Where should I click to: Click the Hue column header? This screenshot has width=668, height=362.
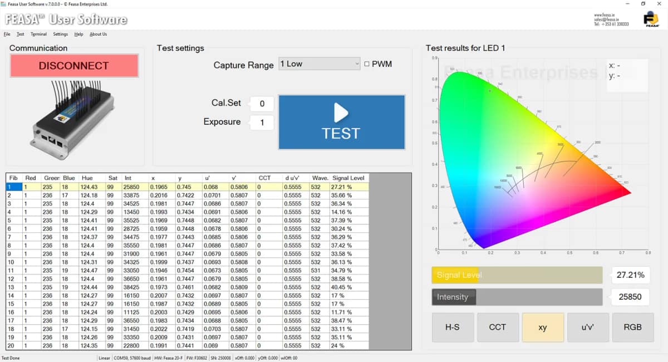pos(92,178)
